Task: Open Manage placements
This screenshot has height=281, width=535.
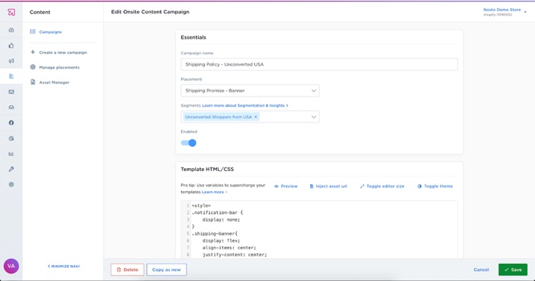Action: click(x=60, y=68)
